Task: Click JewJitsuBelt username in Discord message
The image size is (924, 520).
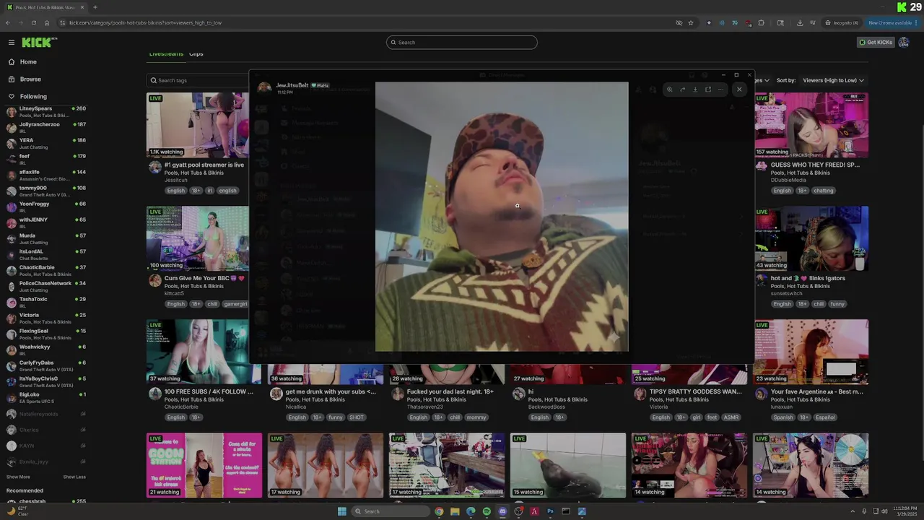Action: click(x=292, y=85)
